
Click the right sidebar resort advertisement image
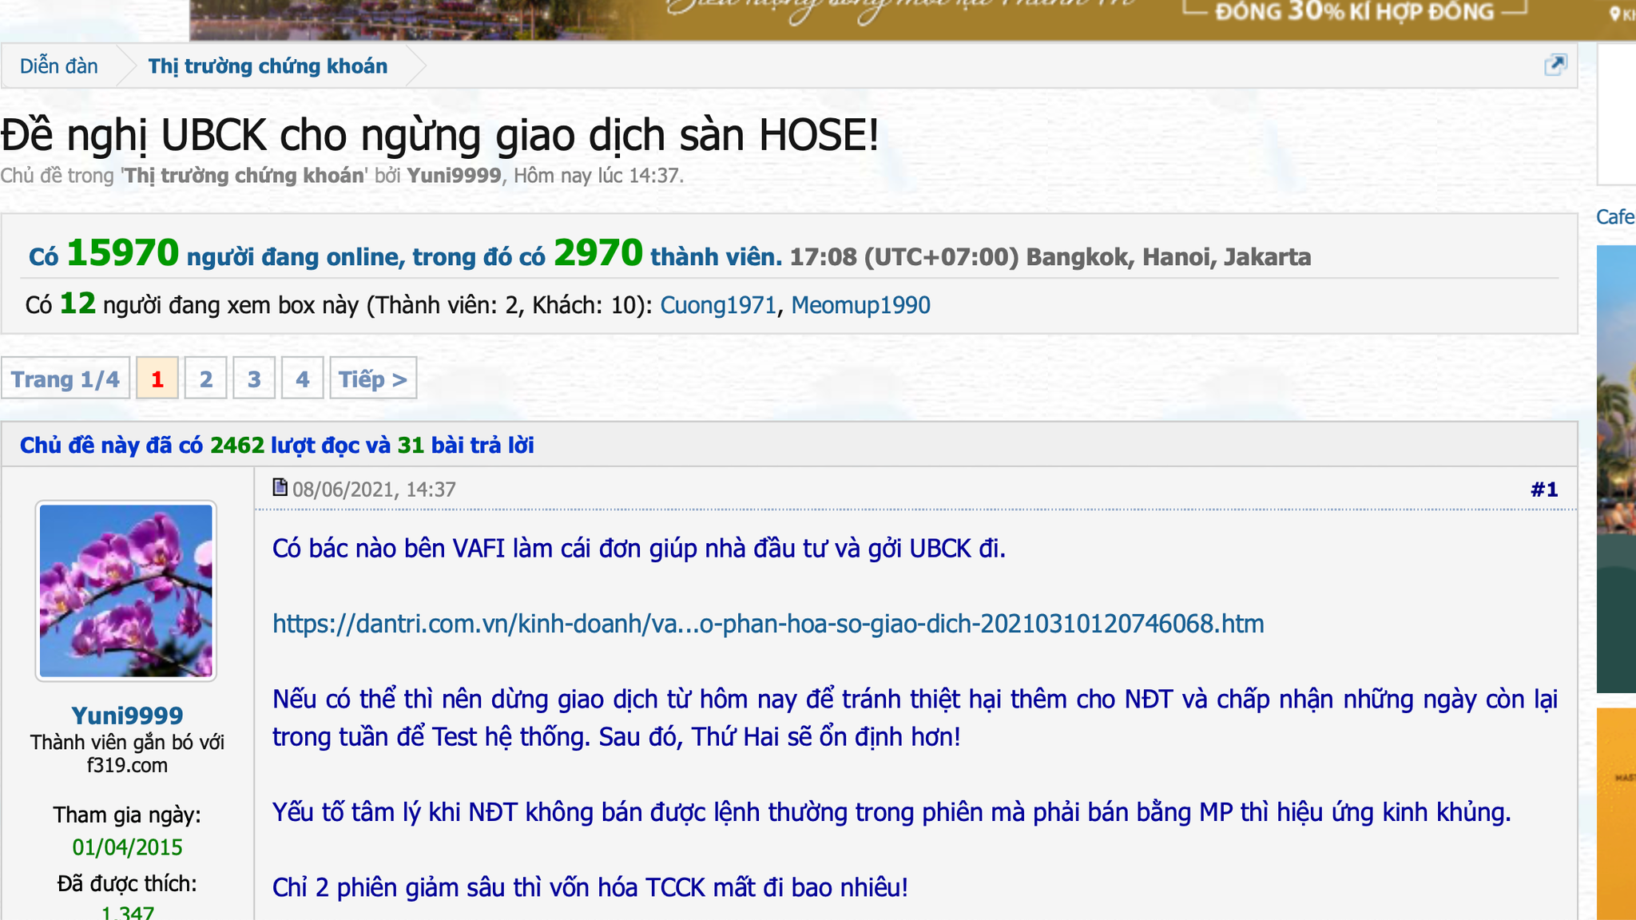(x=1615, y=469)
